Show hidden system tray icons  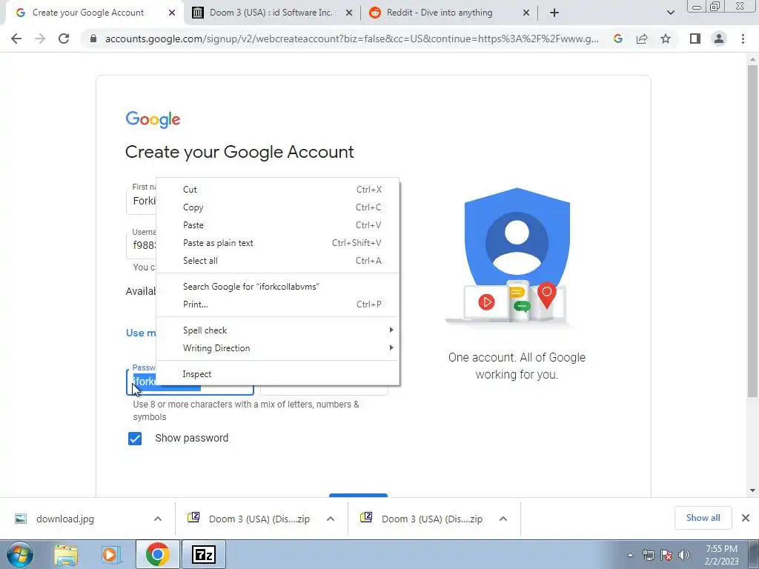coord(630,555)
